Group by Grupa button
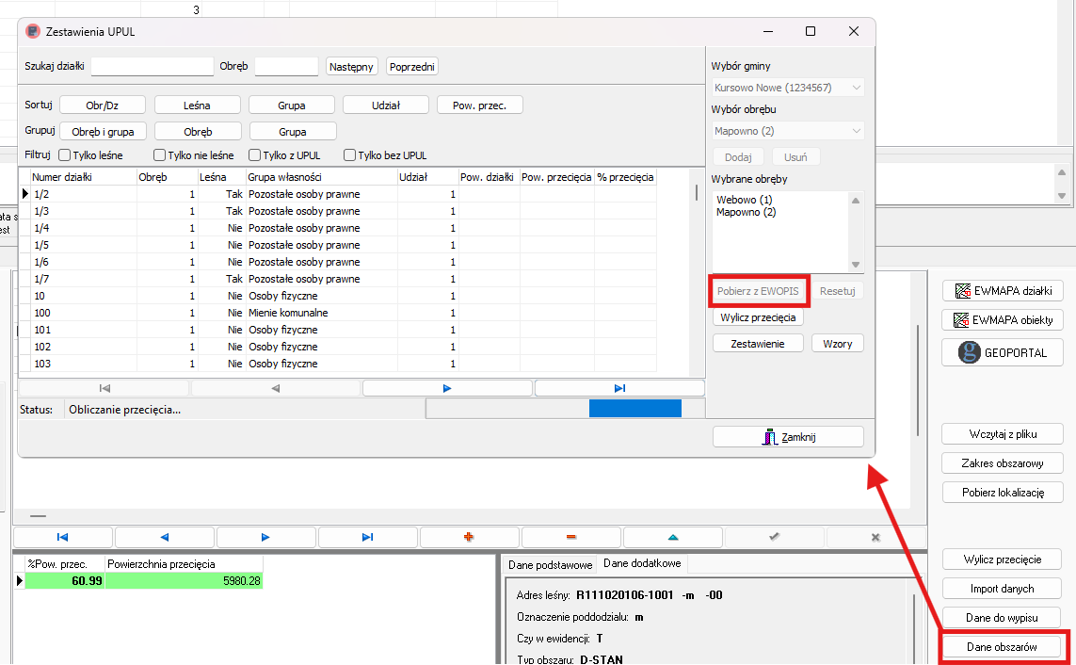 click(293, 131)
